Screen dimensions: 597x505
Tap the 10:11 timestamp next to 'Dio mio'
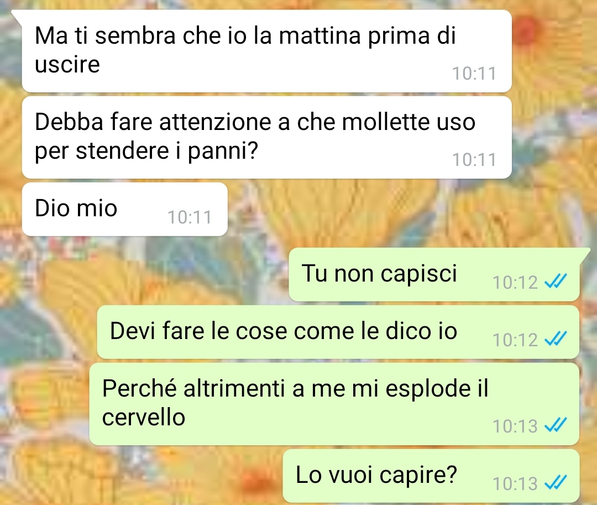190,217
